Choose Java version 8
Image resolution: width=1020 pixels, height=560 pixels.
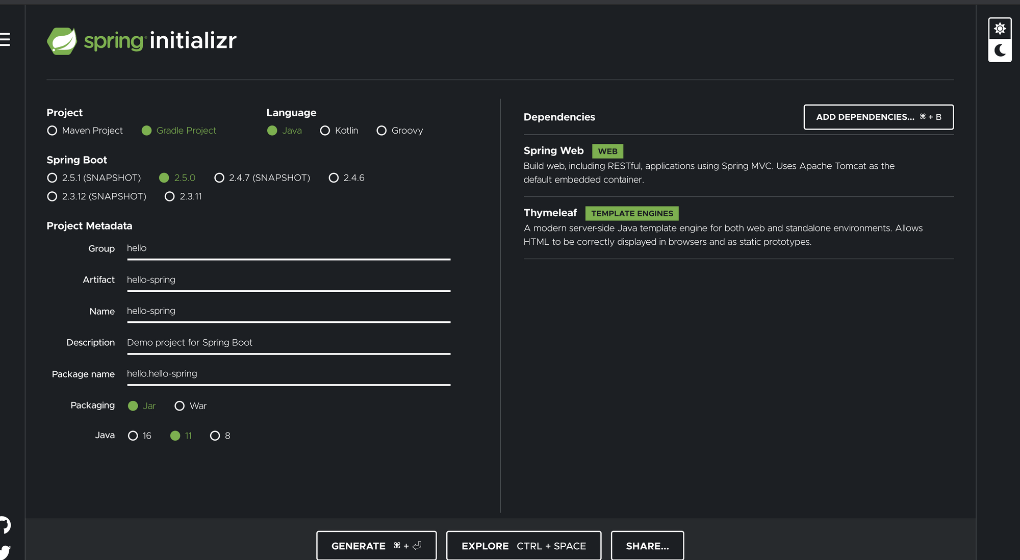pyautogui.click(x=215, y=436)
